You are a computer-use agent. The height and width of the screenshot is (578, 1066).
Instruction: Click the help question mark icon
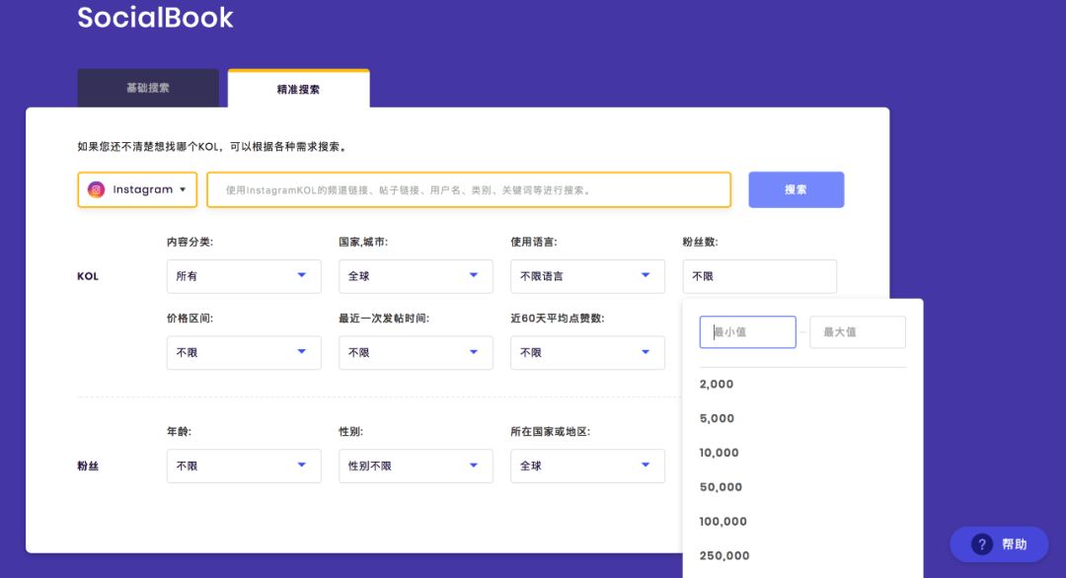point(982,544)
